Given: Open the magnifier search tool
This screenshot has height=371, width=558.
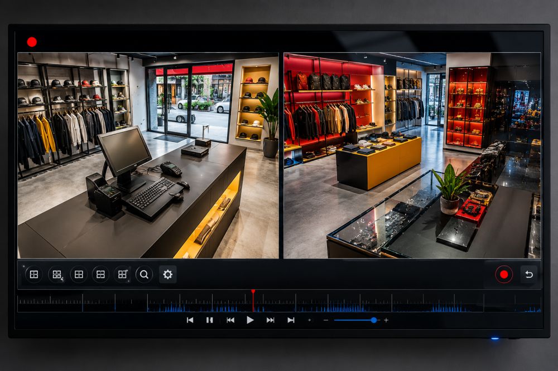Looking at the screenshot, I should pyautogui.click(x=144, y=274).
